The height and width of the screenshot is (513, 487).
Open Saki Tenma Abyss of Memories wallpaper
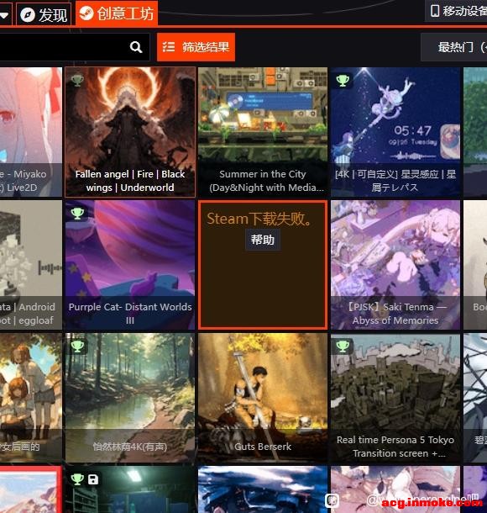click(x=395, y=265)
